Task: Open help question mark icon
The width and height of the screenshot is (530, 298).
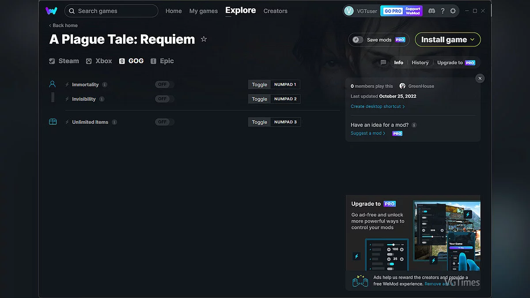Action: pyautogui.click(x=443, y=11)
